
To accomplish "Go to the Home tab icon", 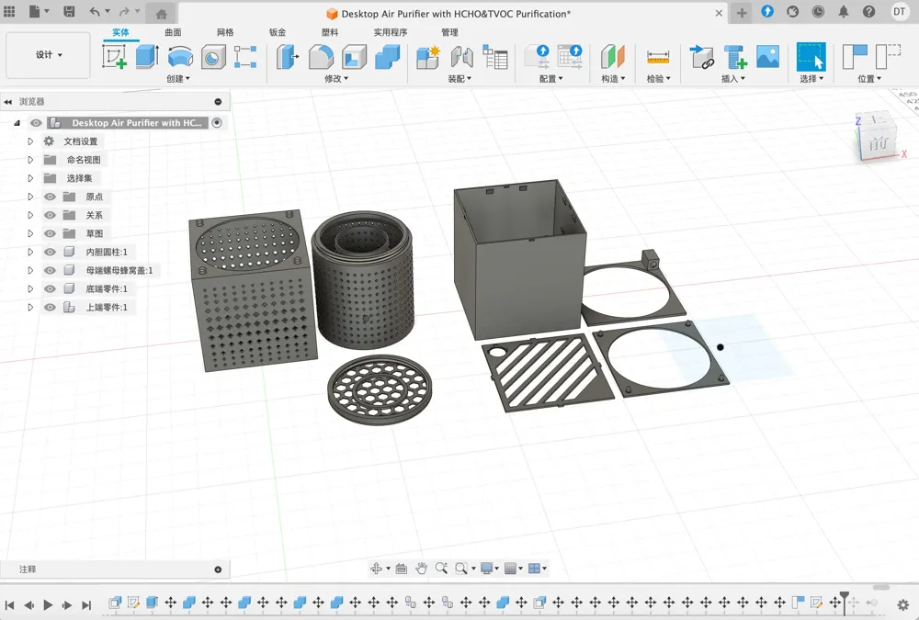I will [x=161, y=14].
